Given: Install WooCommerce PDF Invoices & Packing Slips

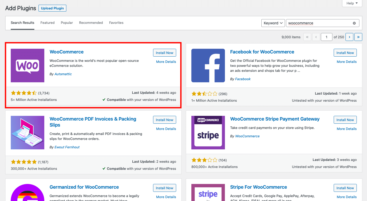Looking at the screenshot, I should [x=165, y=120].
